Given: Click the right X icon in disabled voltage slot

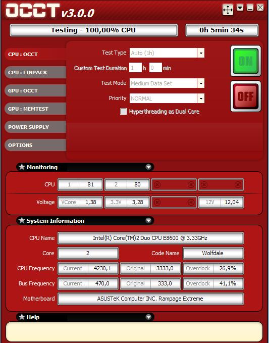Looking at the screenshot, I should click(191, 203).
